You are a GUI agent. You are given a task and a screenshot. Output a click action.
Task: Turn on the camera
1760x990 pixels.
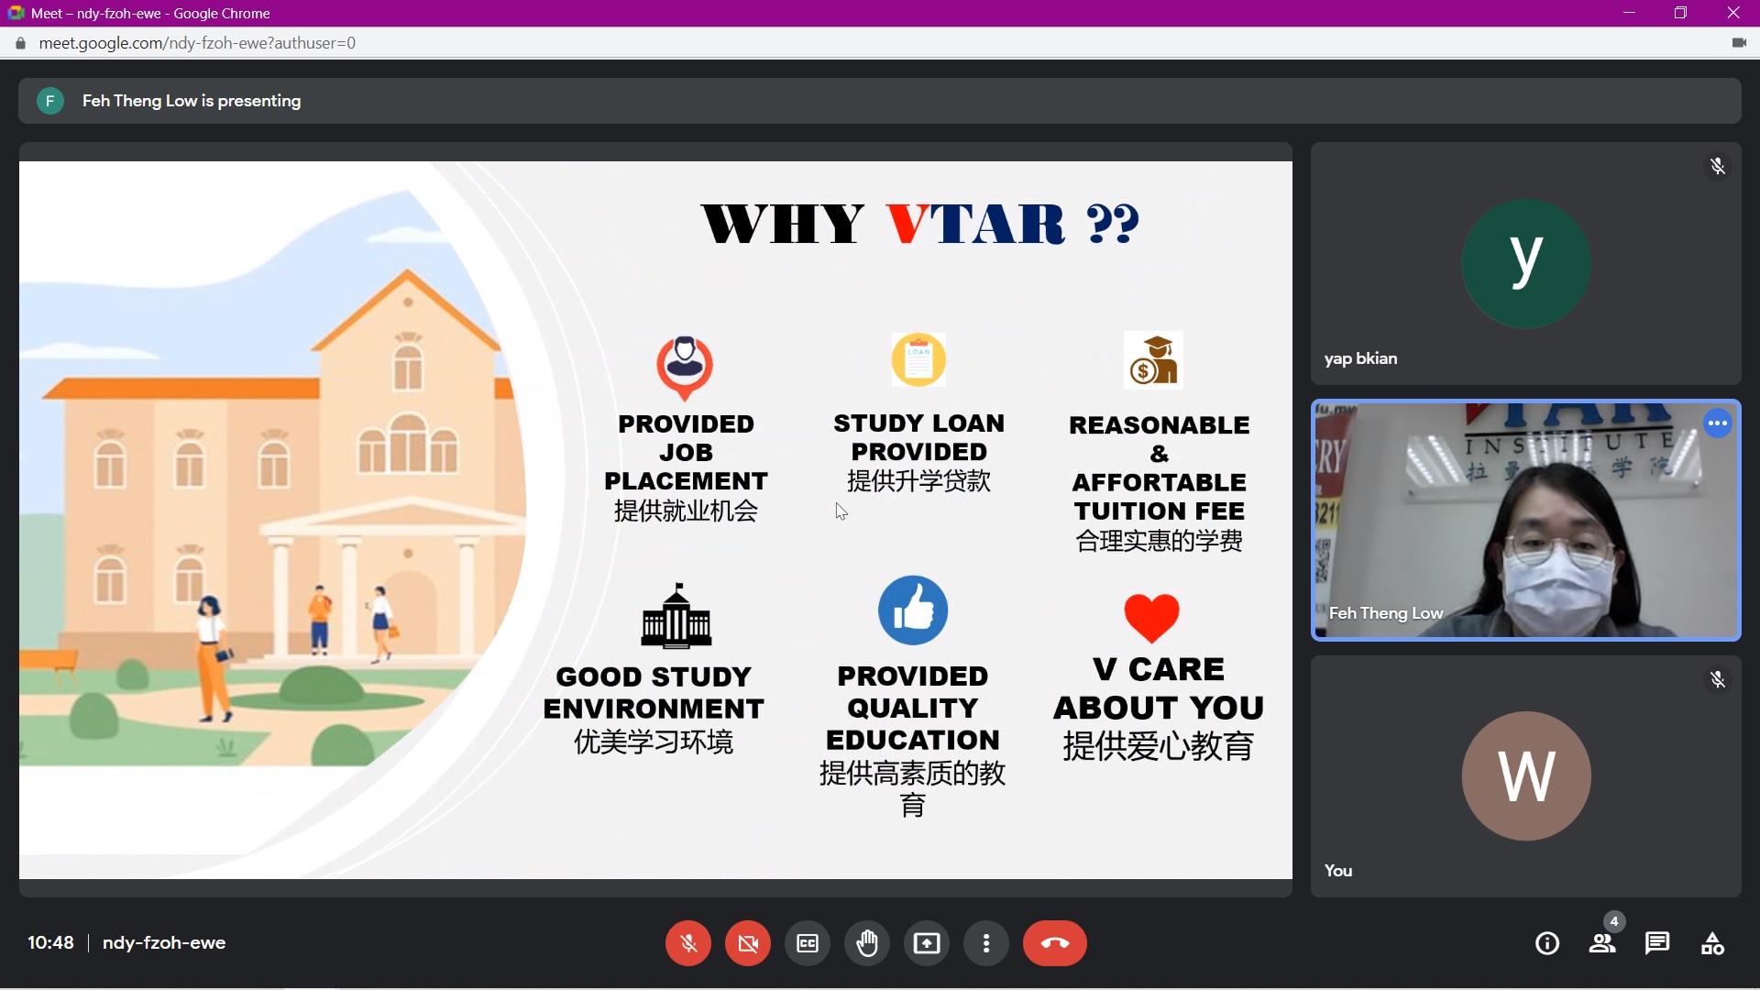point(748,943)
